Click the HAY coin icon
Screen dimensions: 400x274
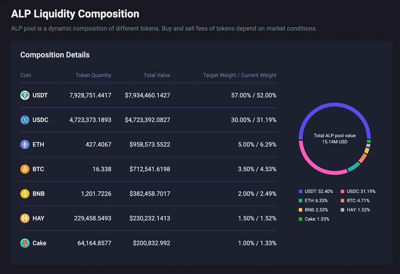click(x=25, y=218)
